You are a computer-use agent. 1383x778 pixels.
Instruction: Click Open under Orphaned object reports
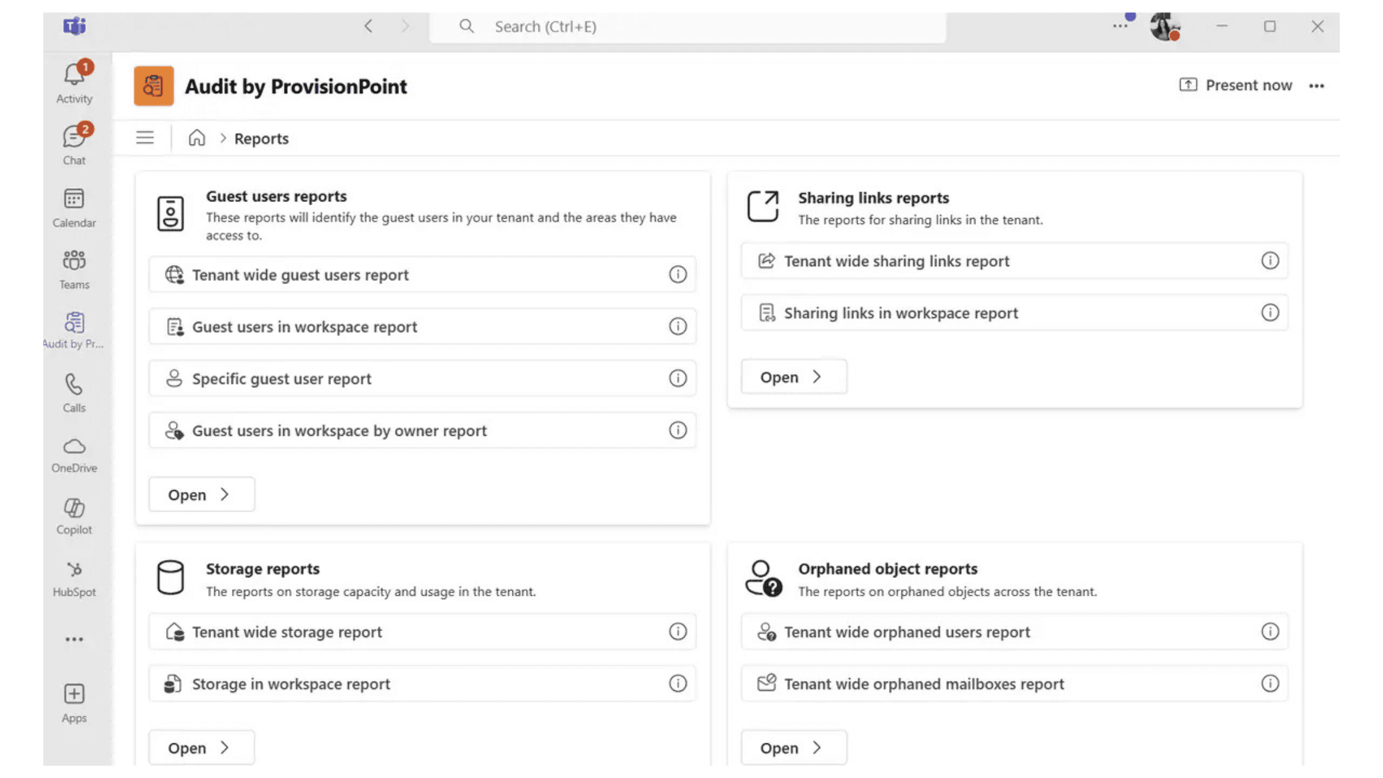(794, 748)
